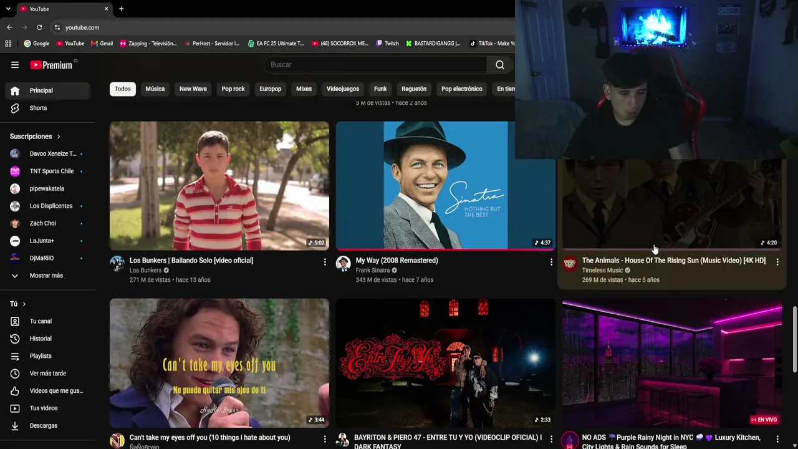Open Zach Choi subscription channel

47,223
